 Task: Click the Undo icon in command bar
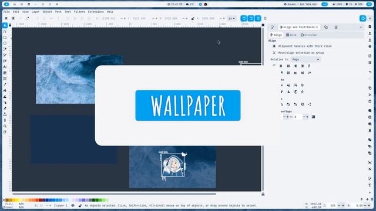tap(370, 72)
